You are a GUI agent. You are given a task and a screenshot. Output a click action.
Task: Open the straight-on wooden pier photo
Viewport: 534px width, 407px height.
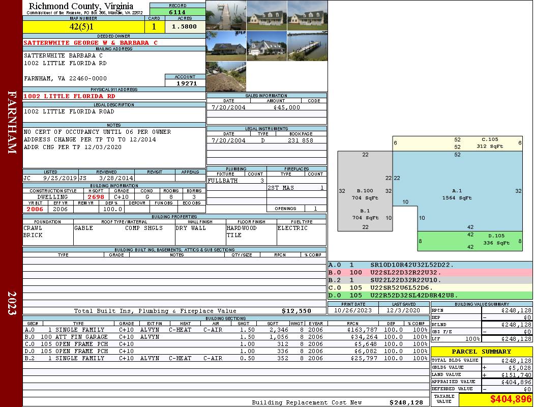tap(226, 15)
